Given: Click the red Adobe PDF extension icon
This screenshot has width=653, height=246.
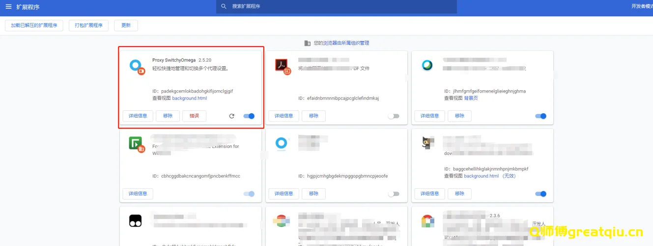Looking at the screenshot, I should coord(282,65).
